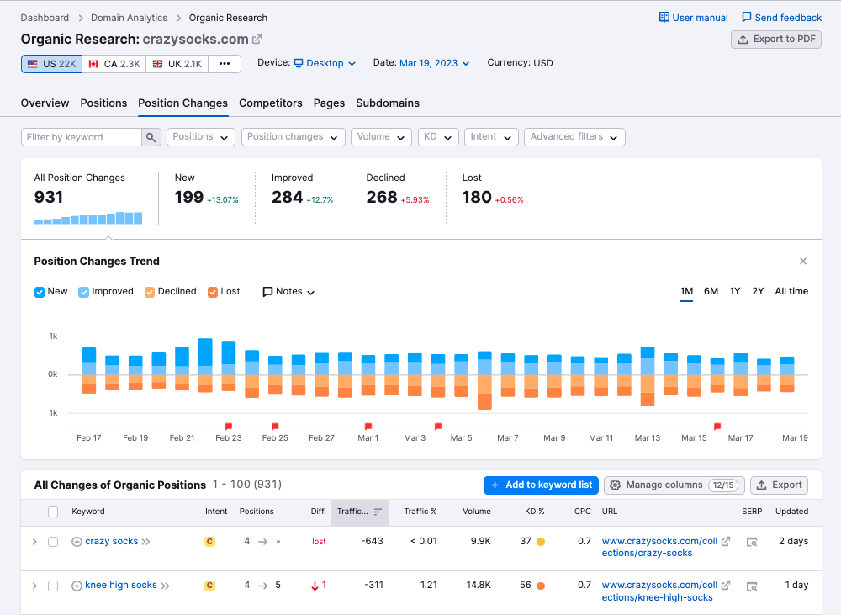Switch to the Pages tab
841x615 pixels.
coord(330,103)
